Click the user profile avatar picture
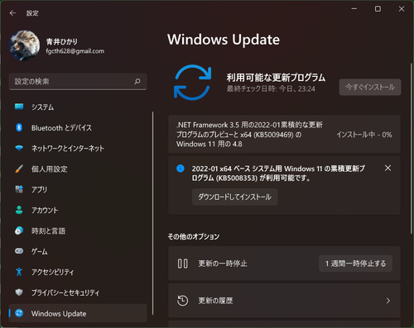Viewport: 414px width, 328px height. [24, 45]
